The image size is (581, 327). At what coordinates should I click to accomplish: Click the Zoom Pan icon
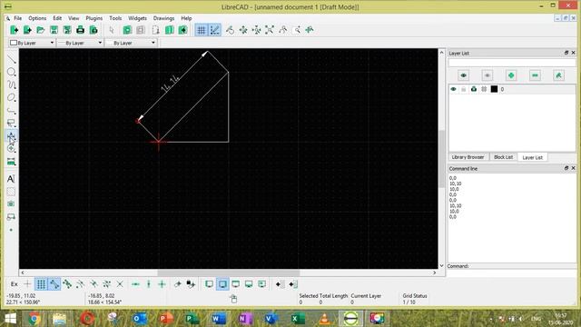pos(310,30)
